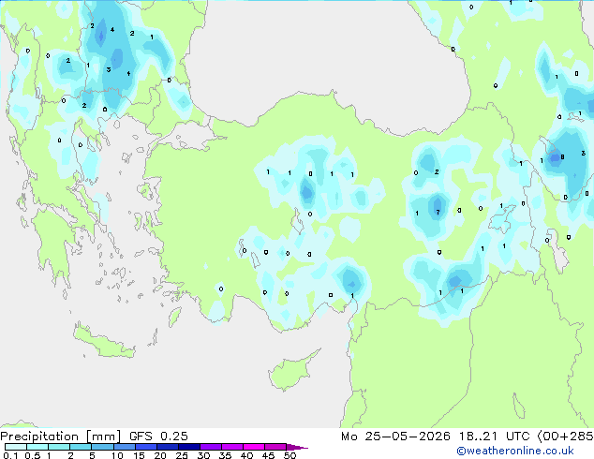Pick the 10–15 mm legend color swatch
Viewport: 594px width, 459px height.
tap(124, 447)
